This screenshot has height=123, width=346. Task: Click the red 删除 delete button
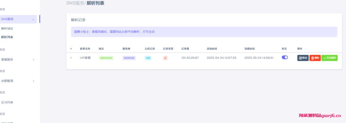point(315,58)
